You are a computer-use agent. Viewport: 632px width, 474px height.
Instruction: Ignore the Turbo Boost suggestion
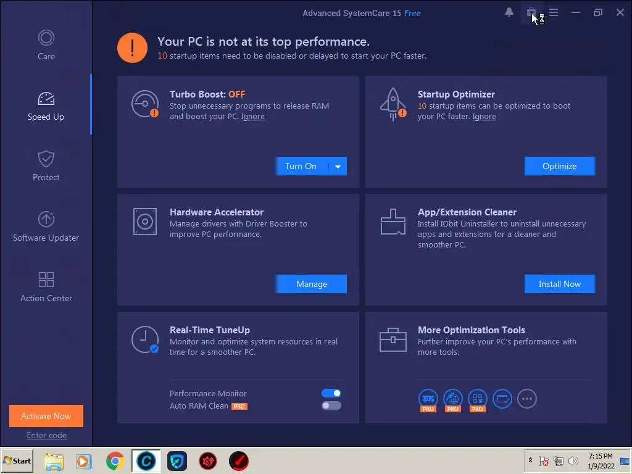252,117
